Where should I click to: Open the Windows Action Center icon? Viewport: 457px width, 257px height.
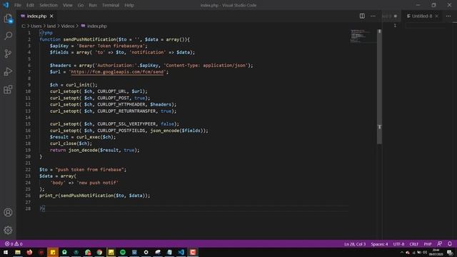pyautogui.click(x=451, y=252)
